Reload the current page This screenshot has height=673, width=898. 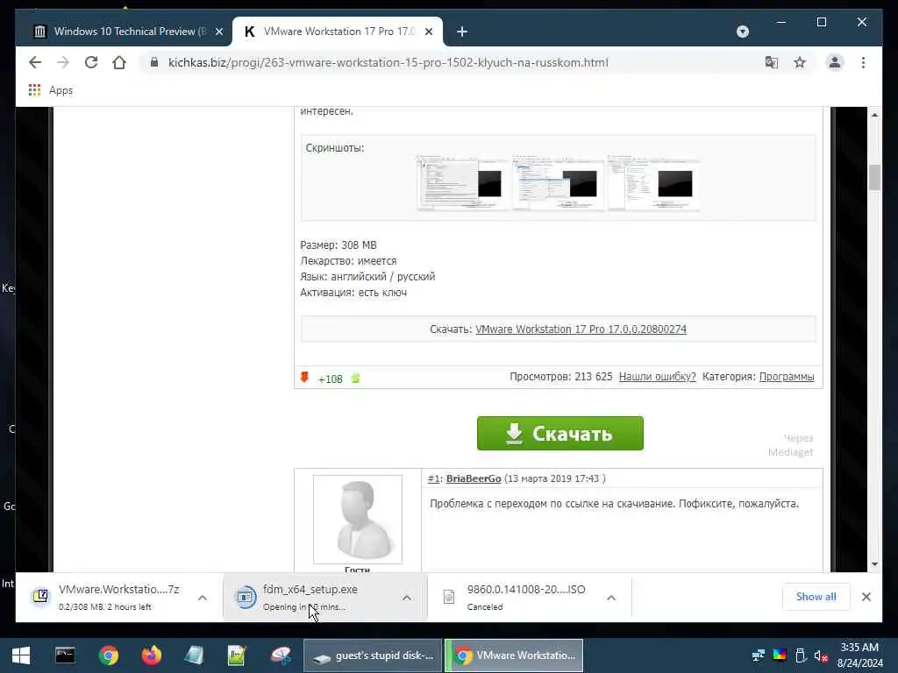91,62
